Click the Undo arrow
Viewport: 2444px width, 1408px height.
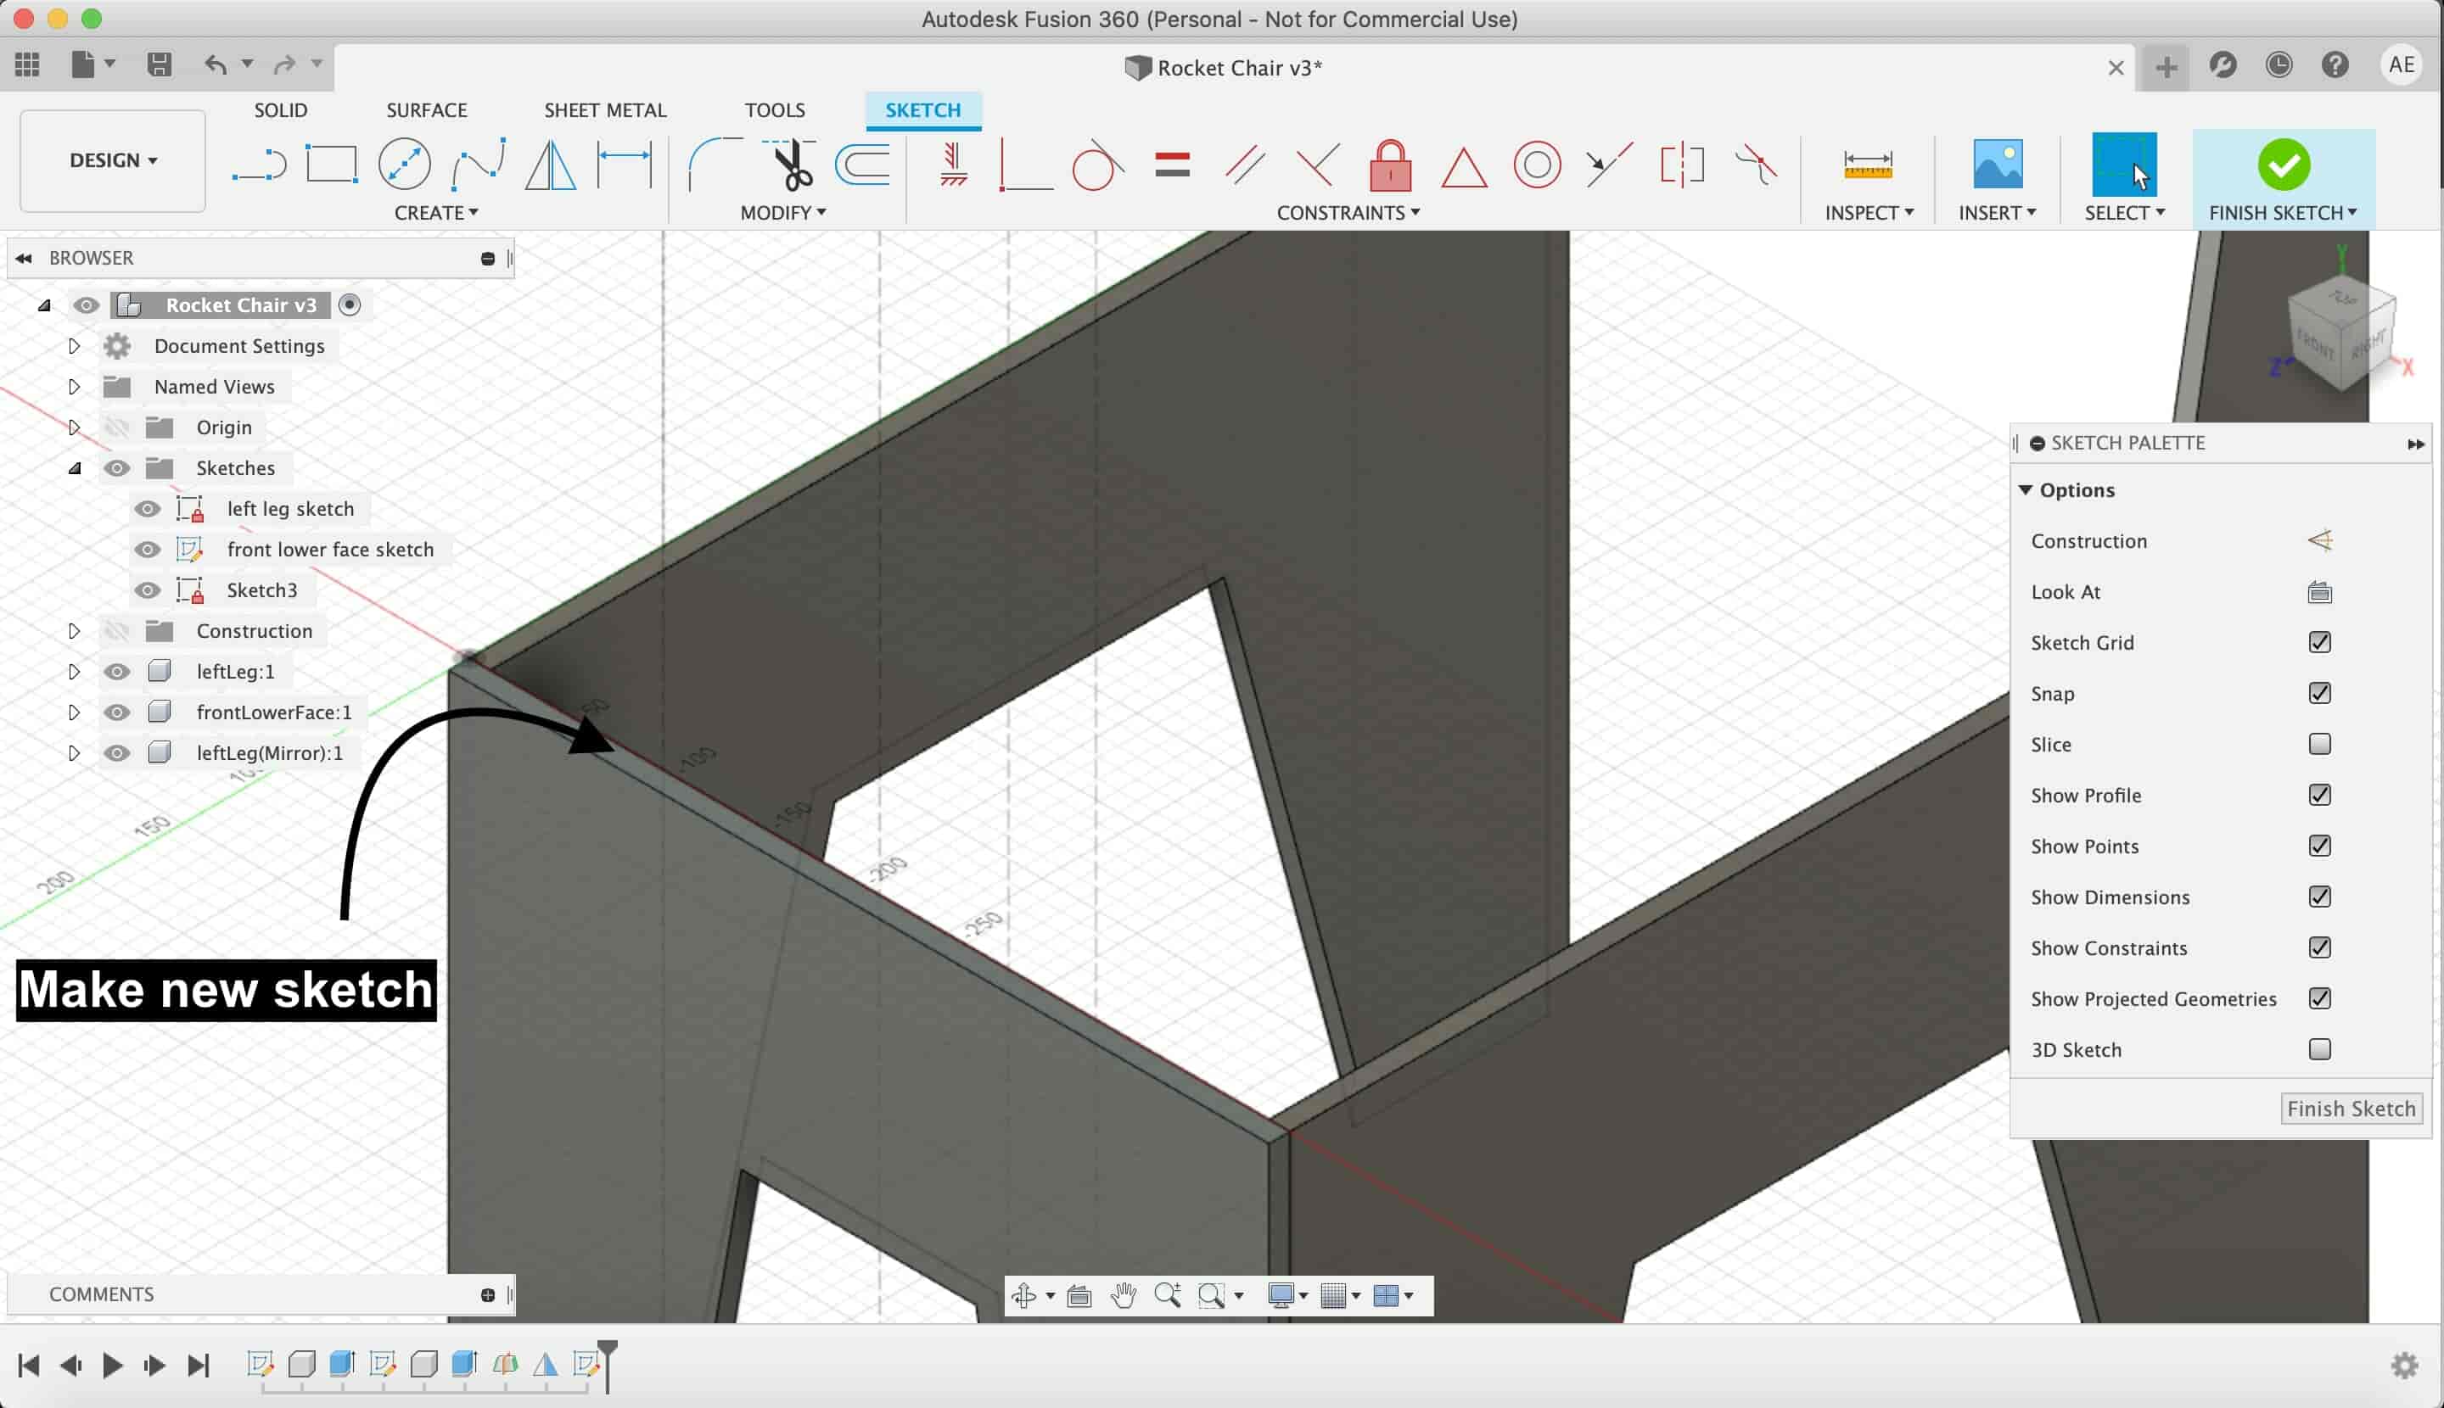(215, 64)
